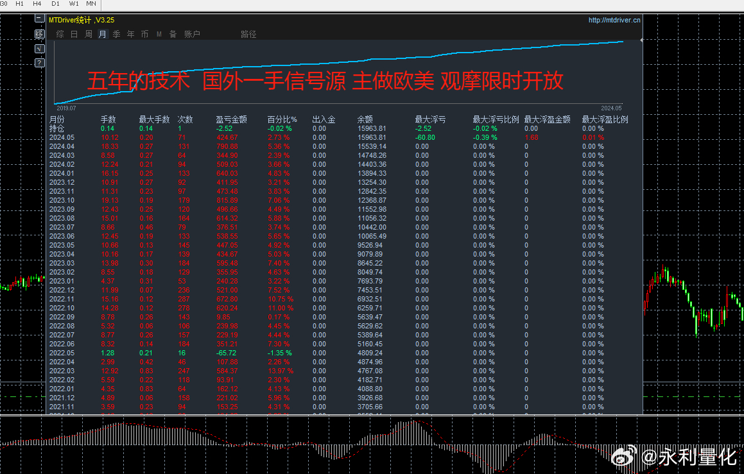Click profit amount 424.67 for 2024.05
This screenshot has width=744, height=474.
click(x=227, y=137)
